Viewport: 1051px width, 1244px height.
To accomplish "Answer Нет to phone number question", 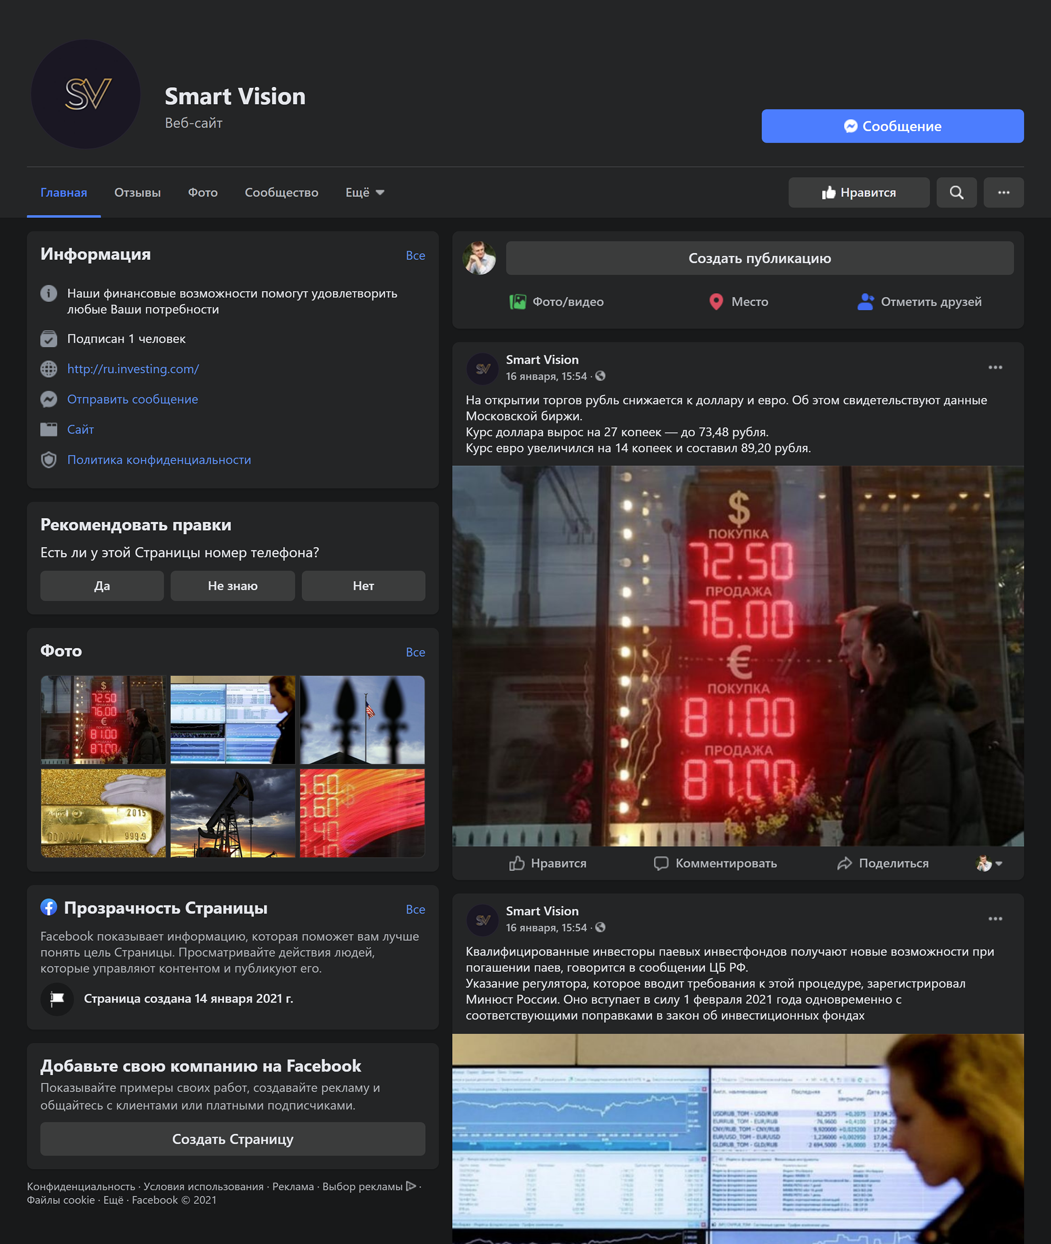I will 364,585.
